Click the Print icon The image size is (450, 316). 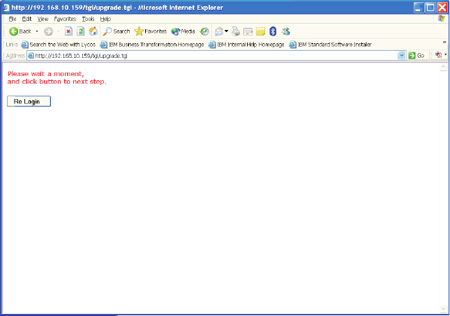(x=236, y=31)
